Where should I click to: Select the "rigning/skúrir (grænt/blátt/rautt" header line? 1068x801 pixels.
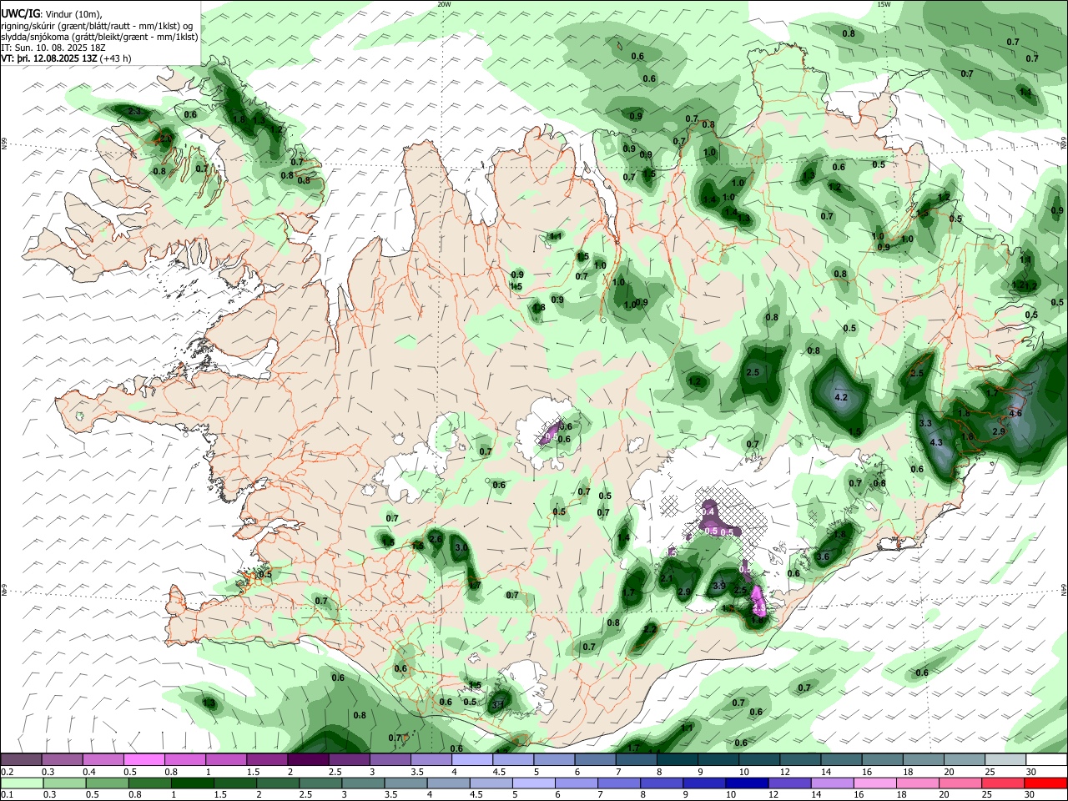pyautogui.click(x=98, y=25)
